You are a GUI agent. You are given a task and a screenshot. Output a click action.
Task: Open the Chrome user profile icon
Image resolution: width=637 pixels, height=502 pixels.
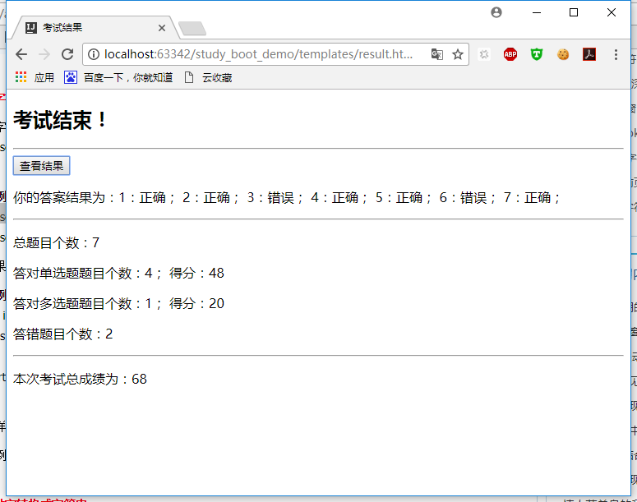pos(496,12)
